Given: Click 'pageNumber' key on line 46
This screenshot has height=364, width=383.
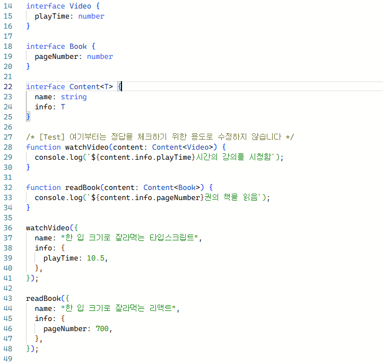Looking at the screenshot, I should 65,328.
